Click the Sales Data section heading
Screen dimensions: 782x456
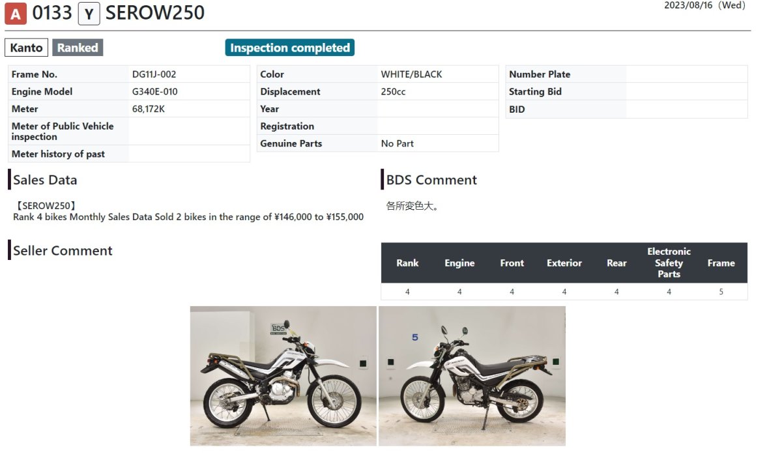(45, 180)
